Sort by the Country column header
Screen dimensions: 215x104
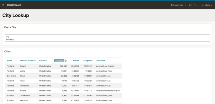tap(43, 61)
